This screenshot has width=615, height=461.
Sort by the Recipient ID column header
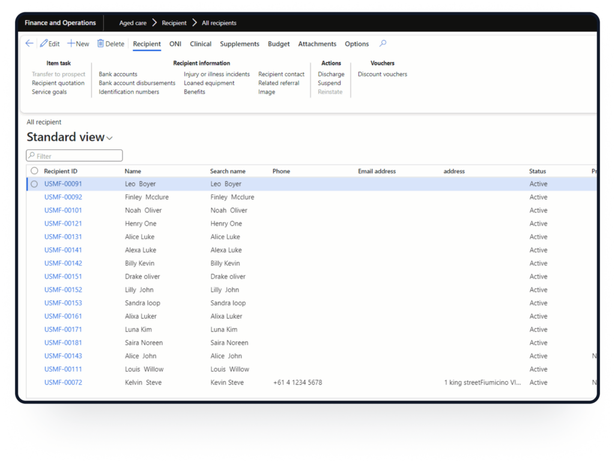[61, 171]
